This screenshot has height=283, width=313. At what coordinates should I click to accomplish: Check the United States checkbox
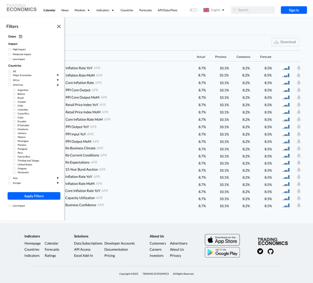click(14, 164)
